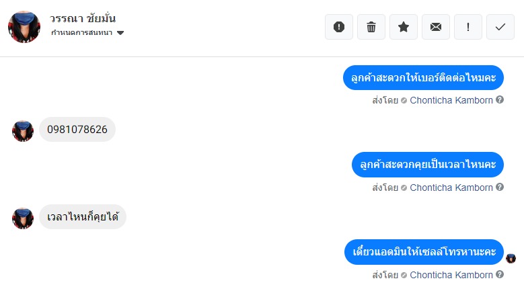
Task: Click the small seen-receipt avatar beside last message
Action: tap(511, 258)
